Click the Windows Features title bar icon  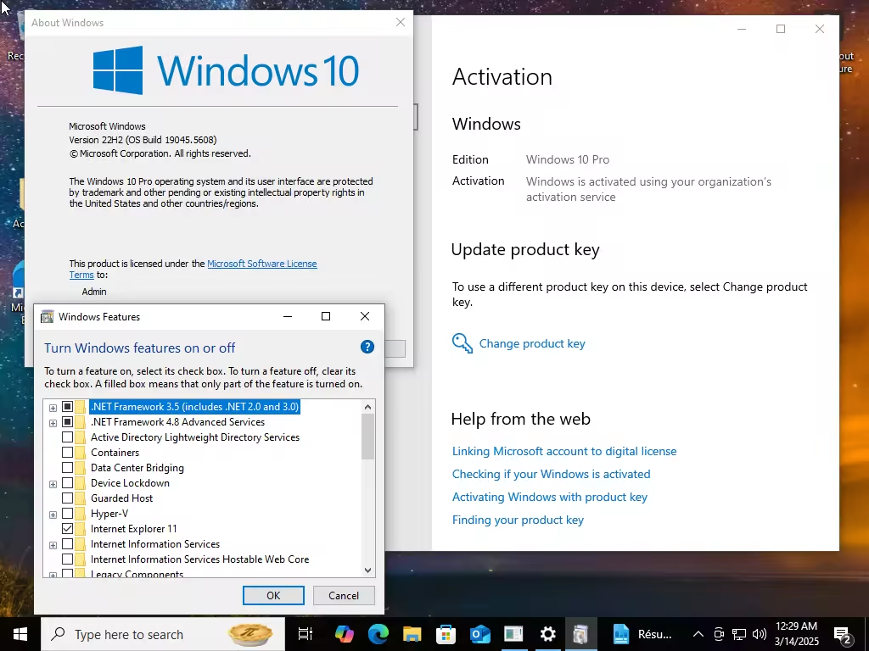click(48, 317)
